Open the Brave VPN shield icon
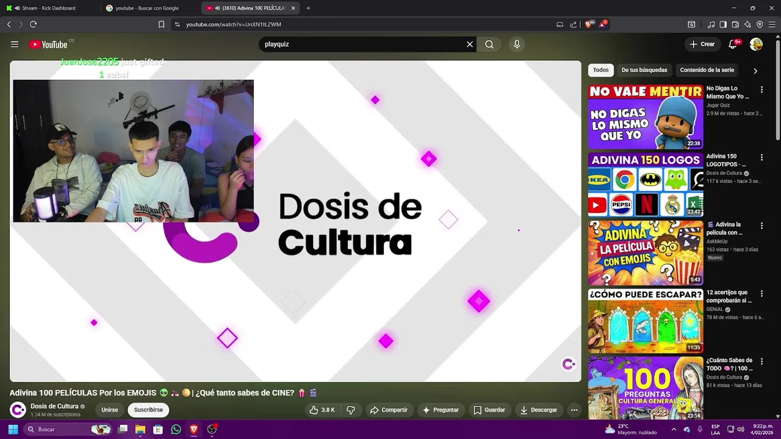 [760, 24]
